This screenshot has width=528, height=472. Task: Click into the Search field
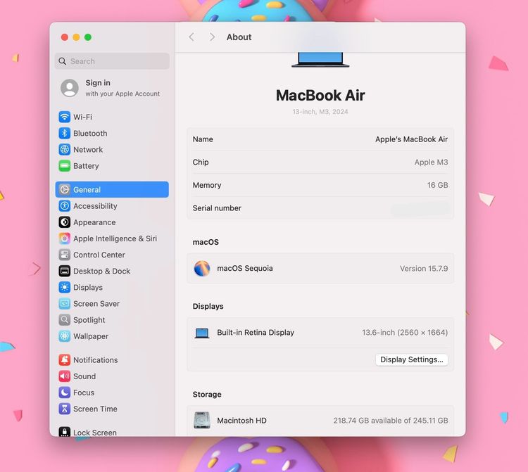112,61
